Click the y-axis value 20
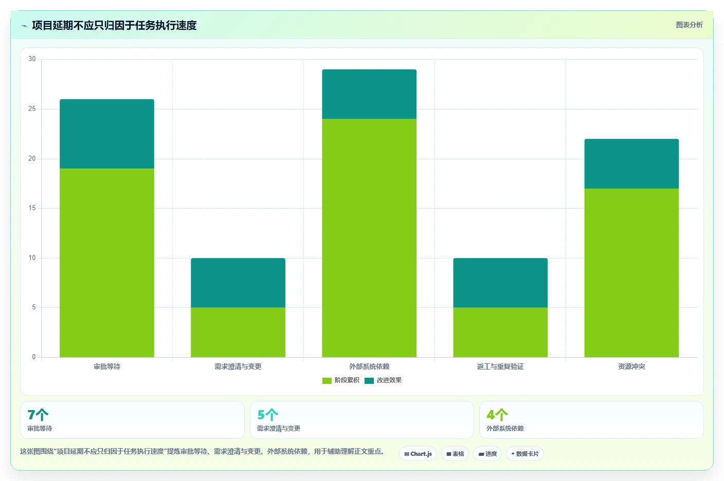 coord(32,159)
